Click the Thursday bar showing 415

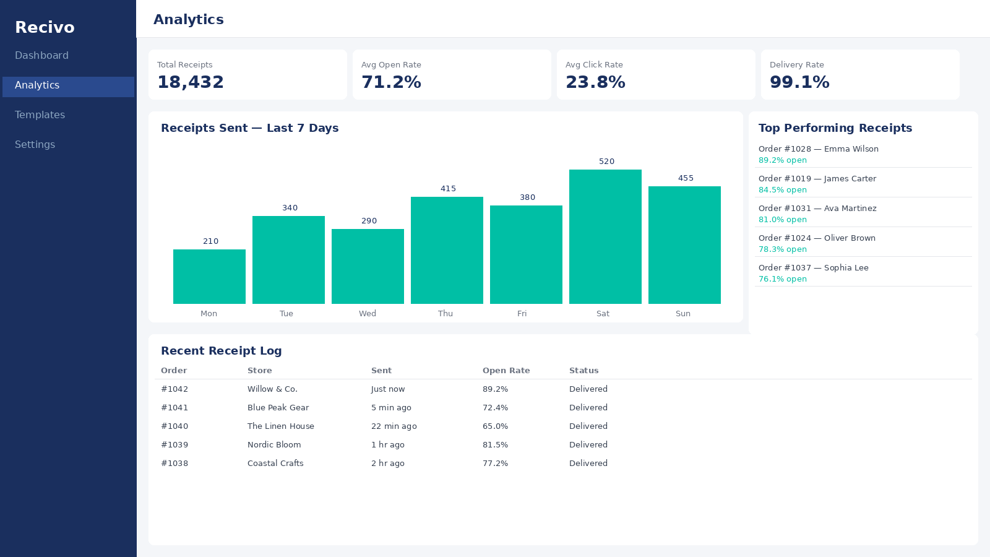[x=447, y=250]
